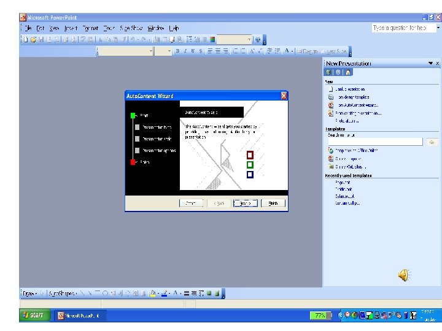Click Line Style icon on drawing toolbar
This screenshot has width=442, height=331.
pyautogui.click(x=187, y=294)
